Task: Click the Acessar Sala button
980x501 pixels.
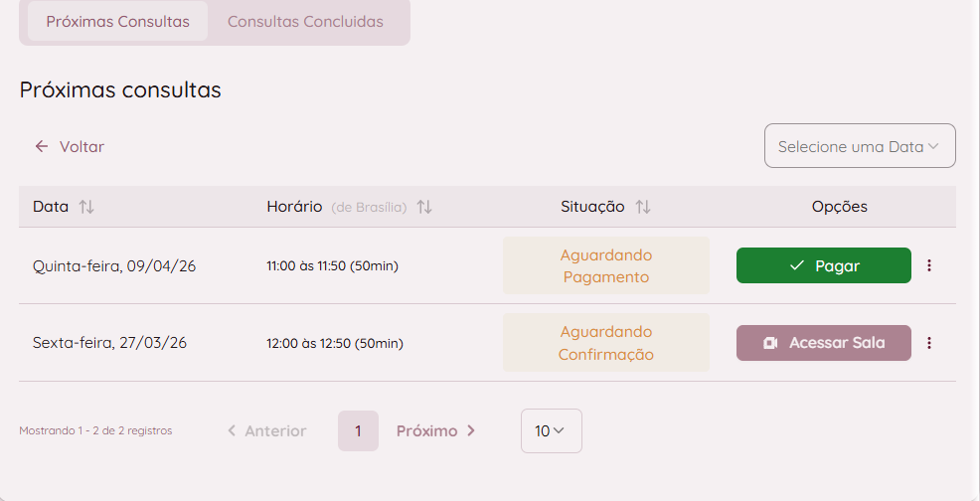Action: click(x=824, y=343)
